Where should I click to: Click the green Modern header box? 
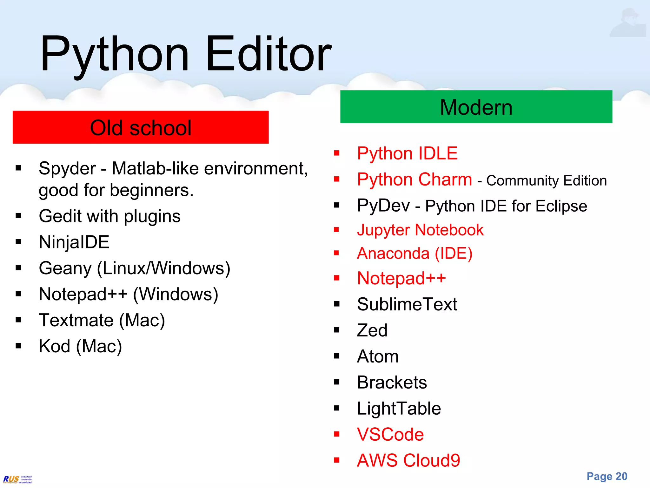point(476,107)
